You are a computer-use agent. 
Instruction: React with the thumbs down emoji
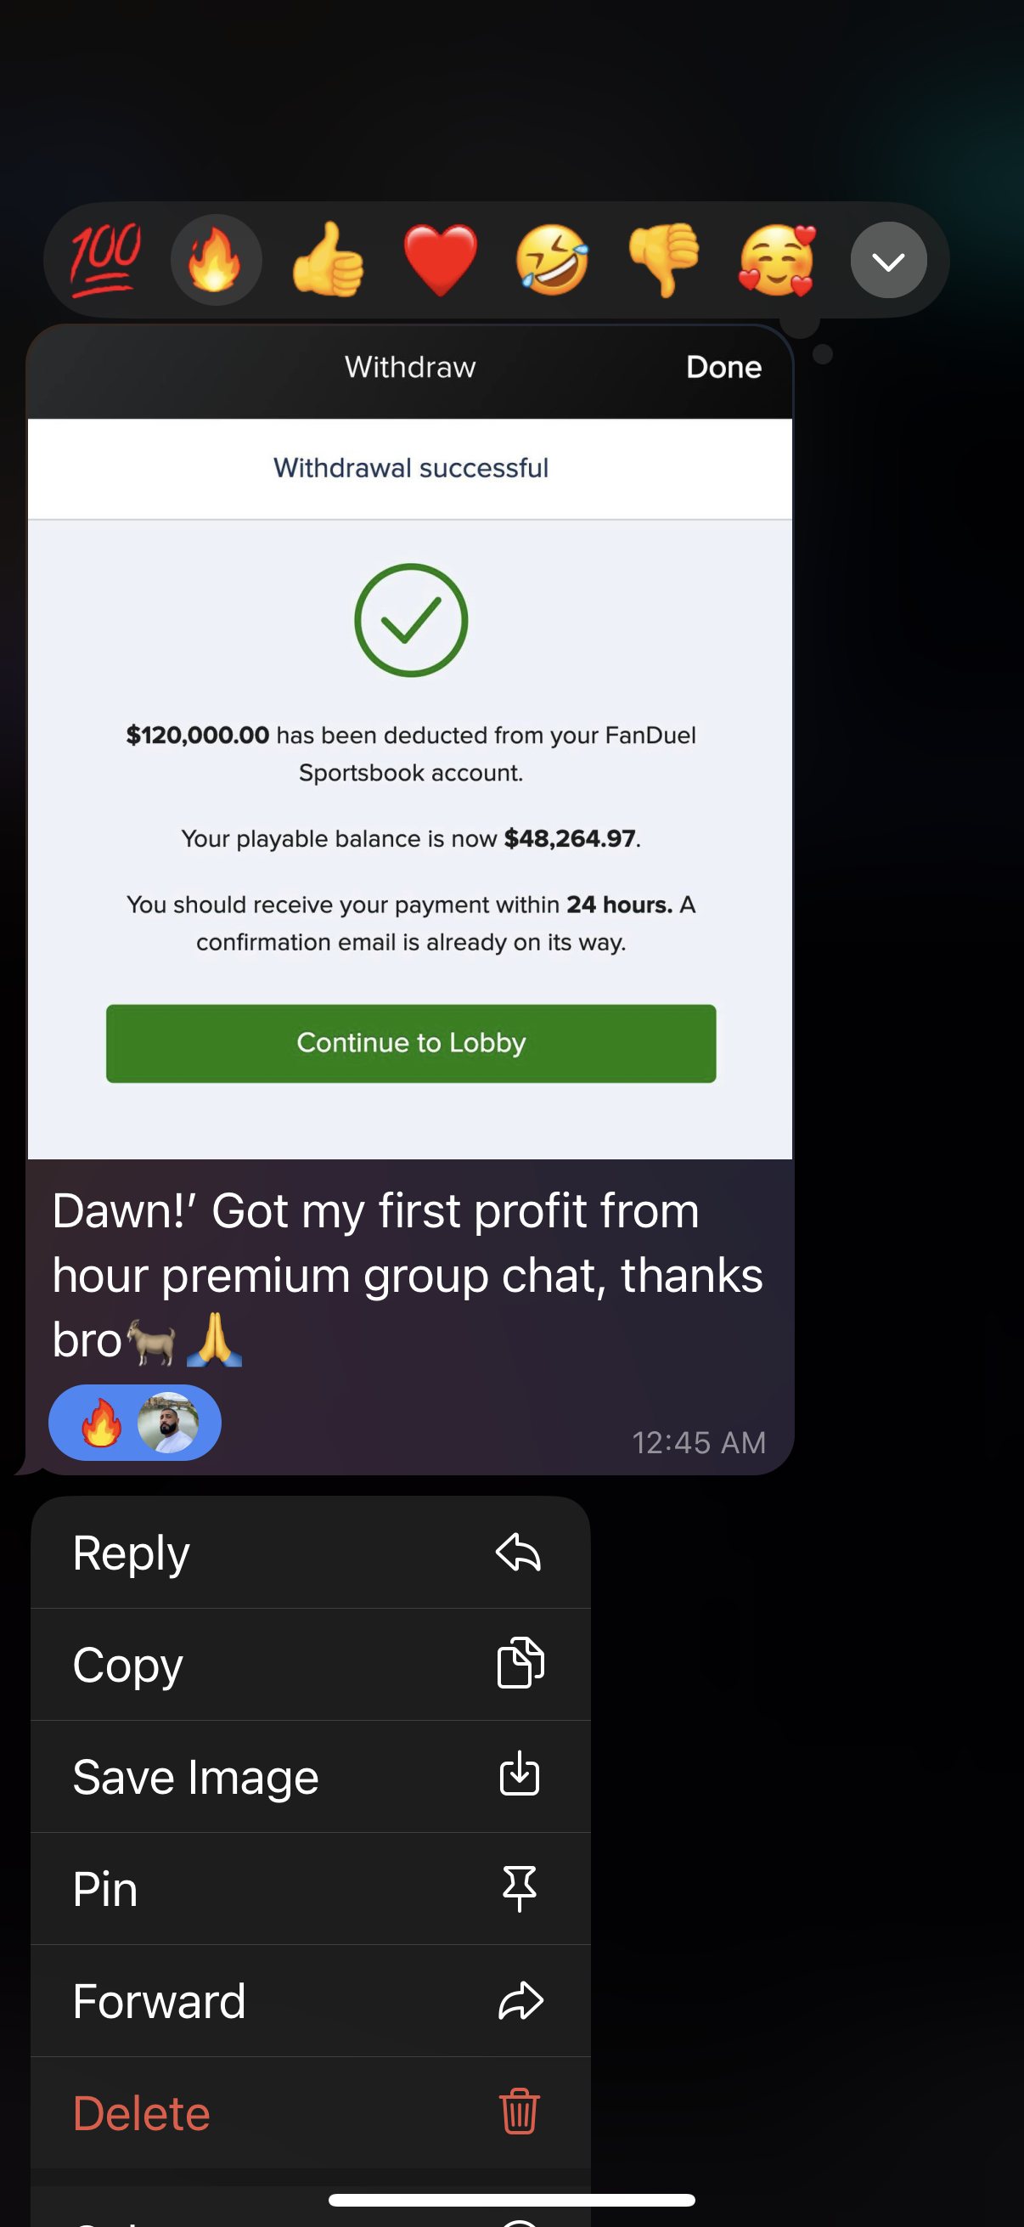[664, 259]
